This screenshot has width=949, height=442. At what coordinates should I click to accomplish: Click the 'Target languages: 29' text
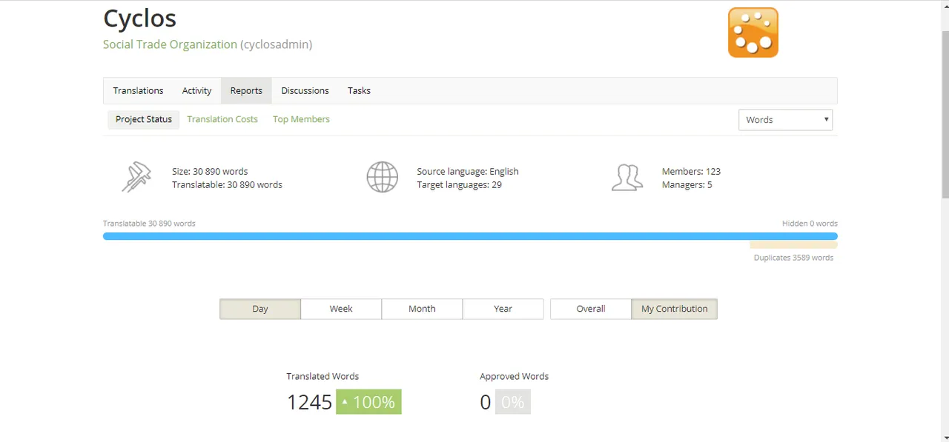click(x=459, y=184)
